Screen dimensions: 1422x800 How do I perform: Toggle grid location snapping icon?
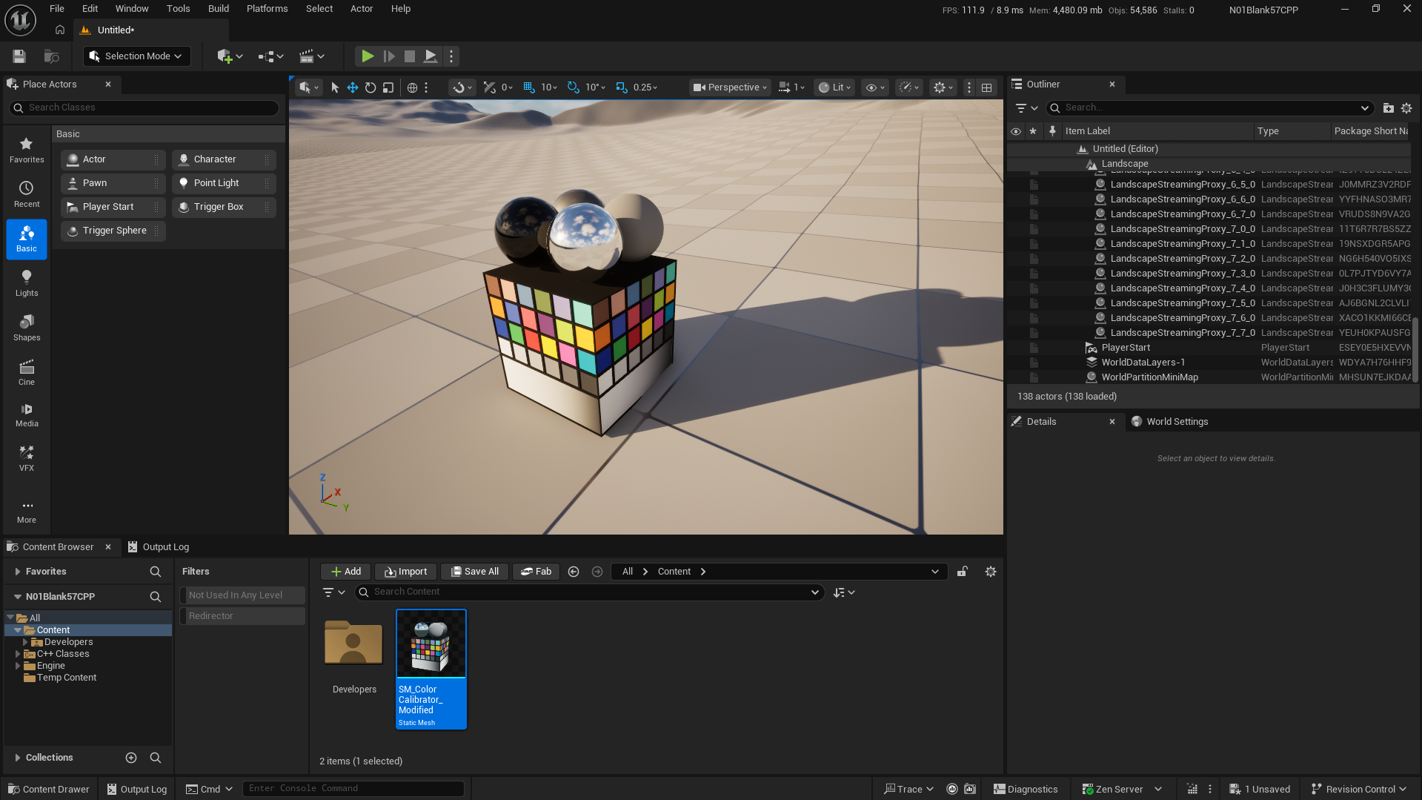tap(529, 87)
